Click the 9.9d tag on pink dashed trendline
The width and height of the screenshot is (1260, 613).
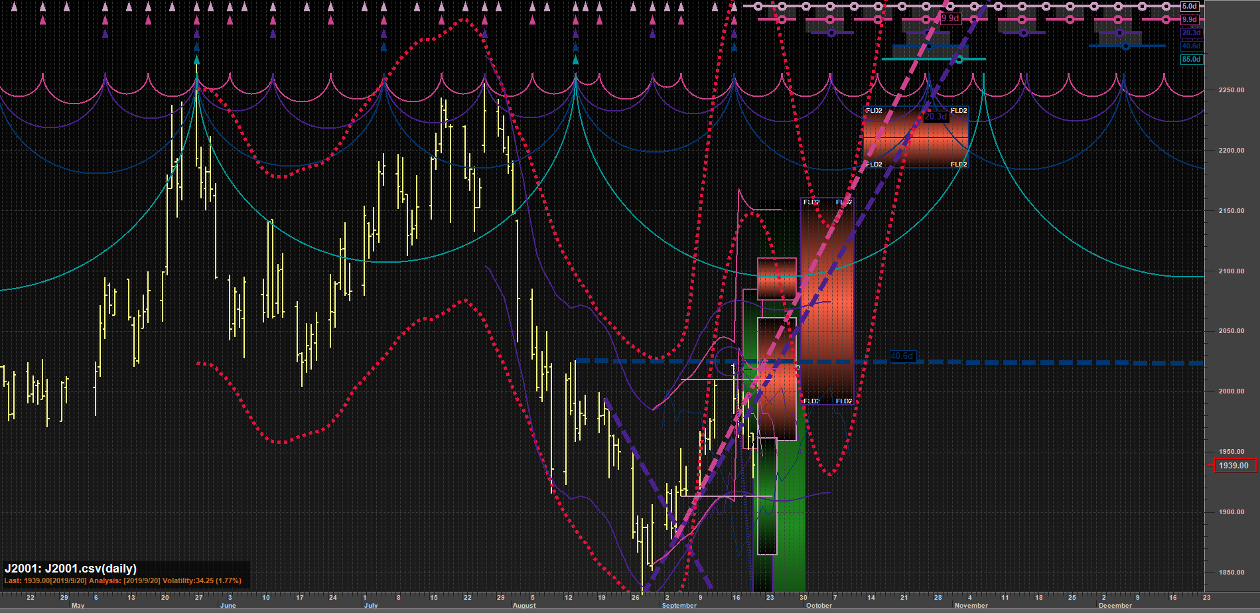[x=950, y=19]
